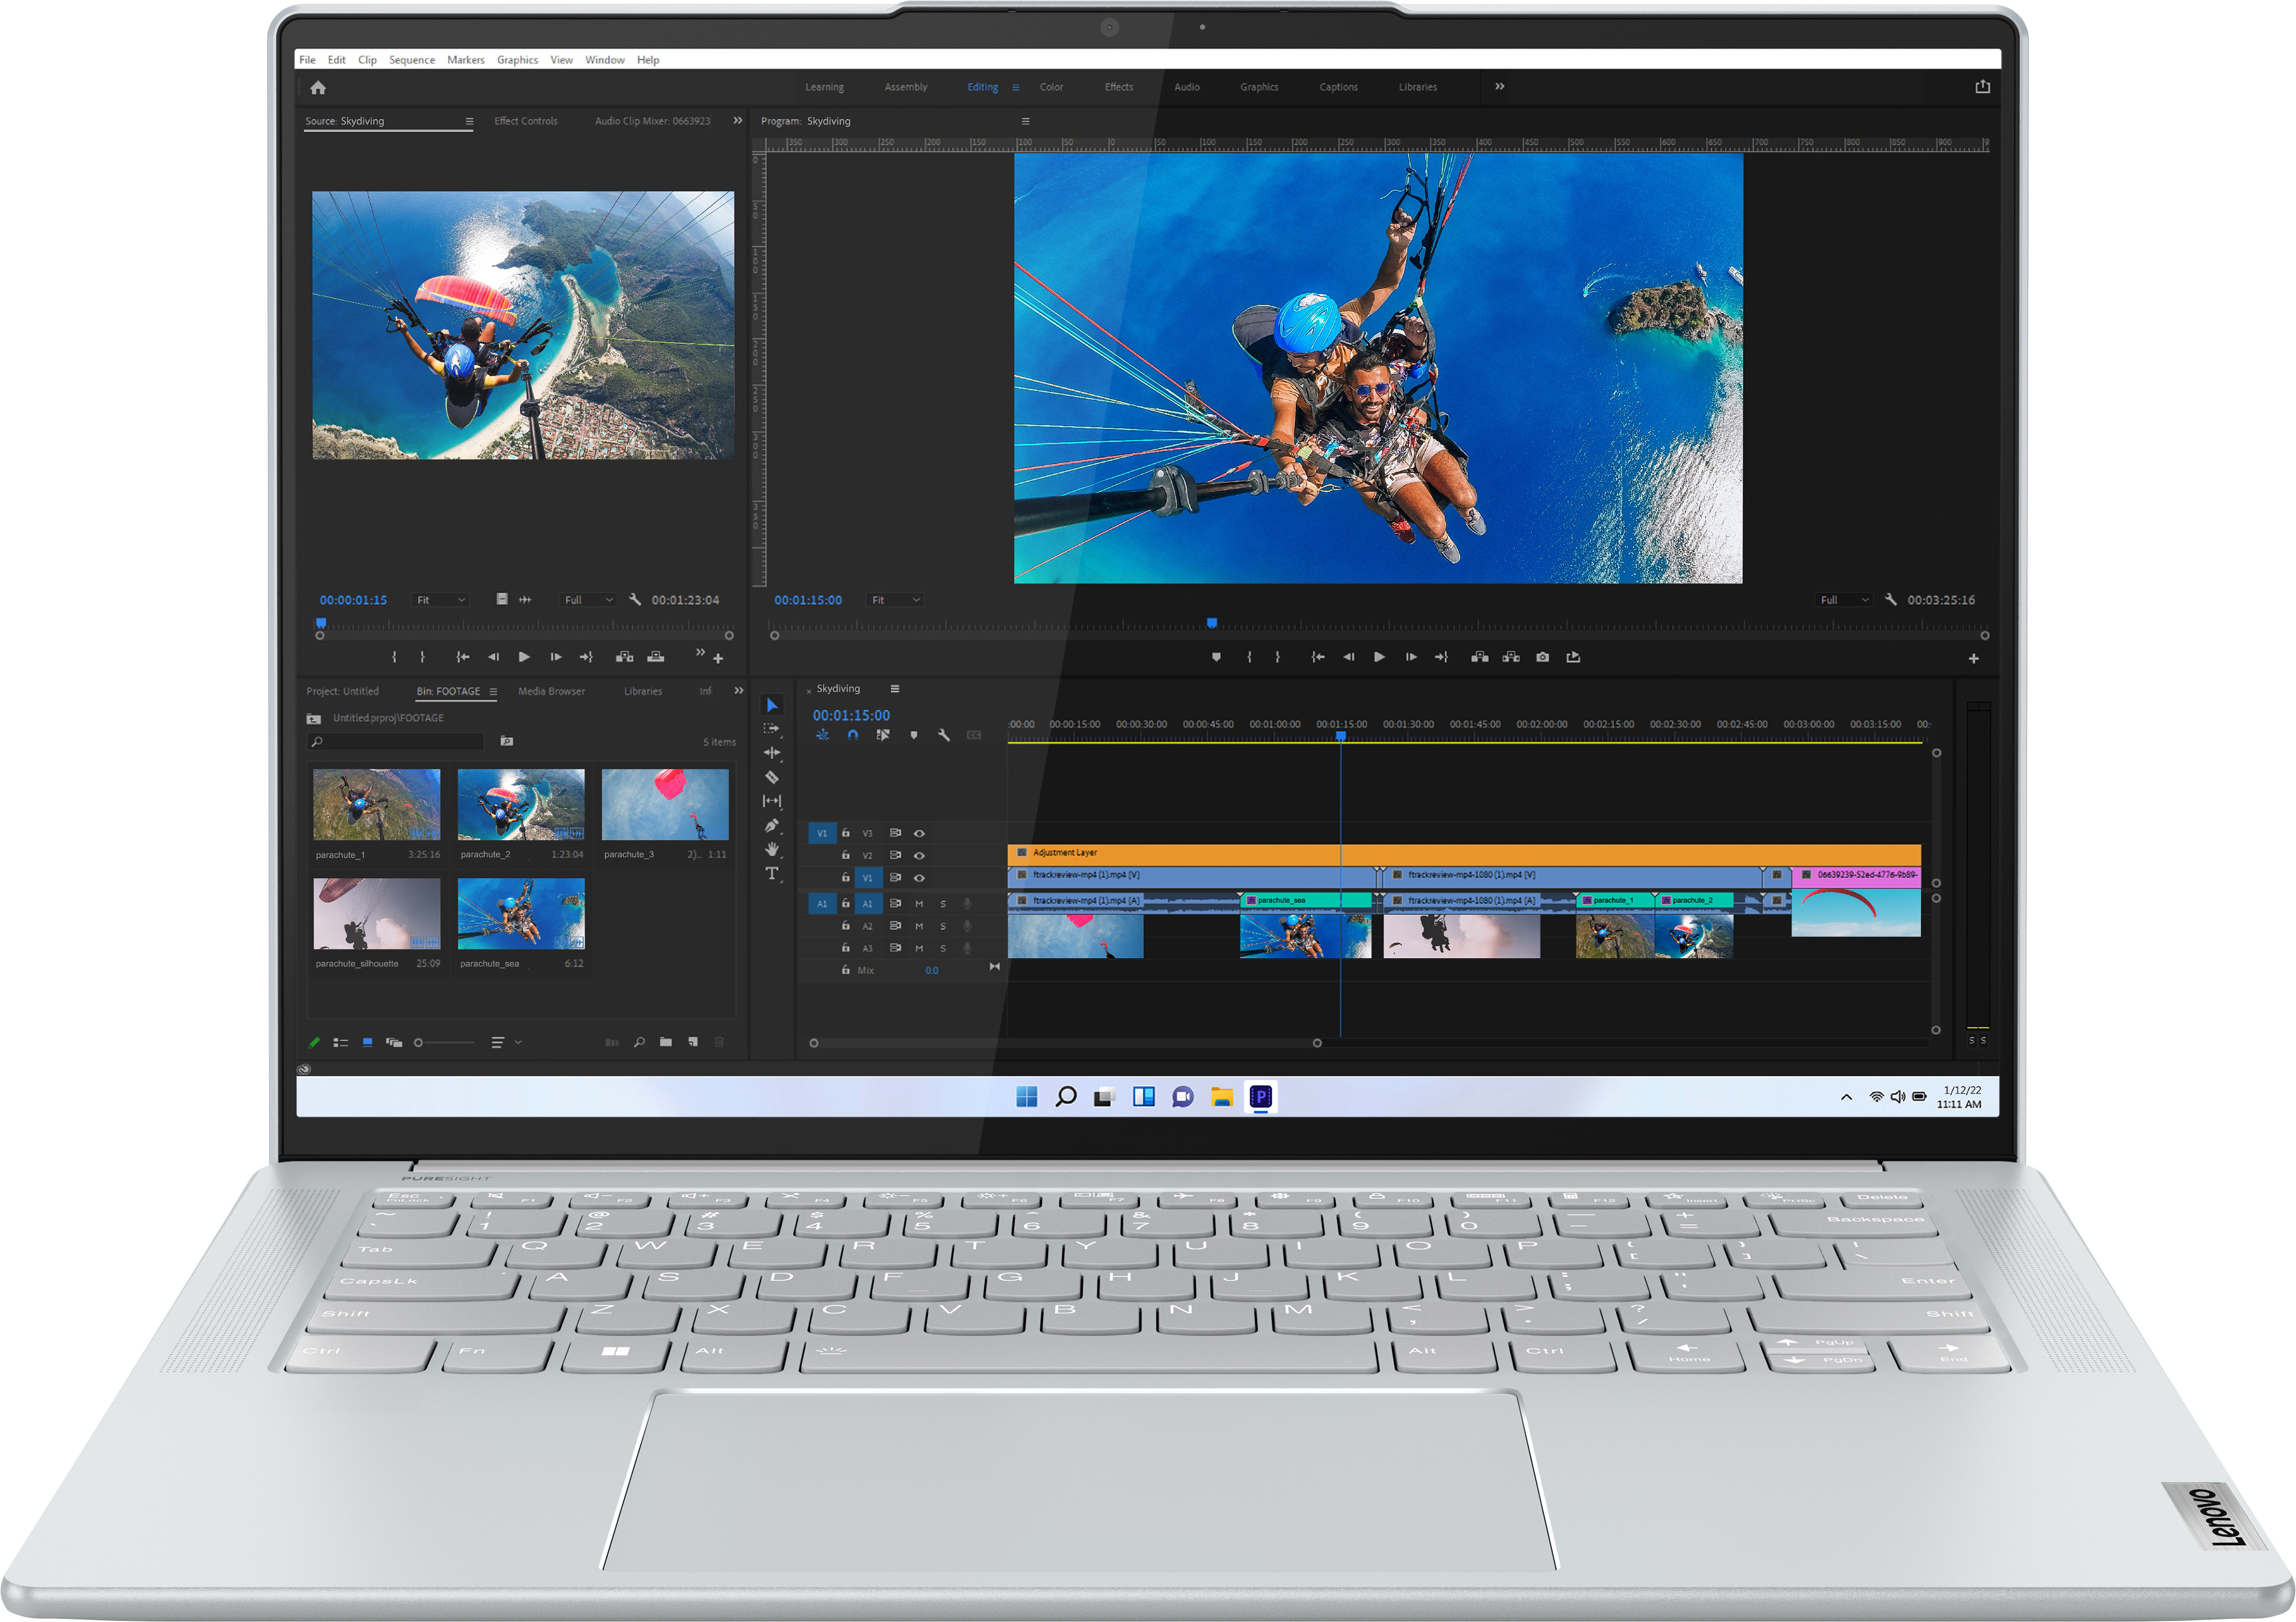Toggle lock on track V3
This screenshot has height=1622, width=2296.
coord(846,833)
